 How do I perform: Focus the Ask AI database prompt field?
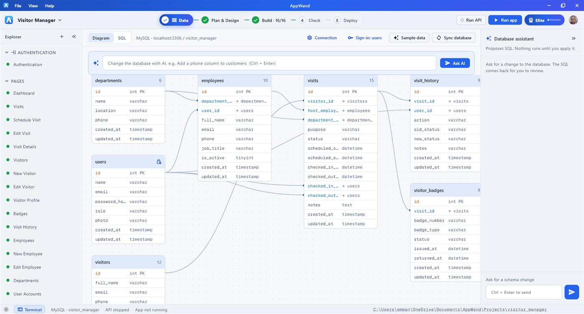[x=269, y=63]
